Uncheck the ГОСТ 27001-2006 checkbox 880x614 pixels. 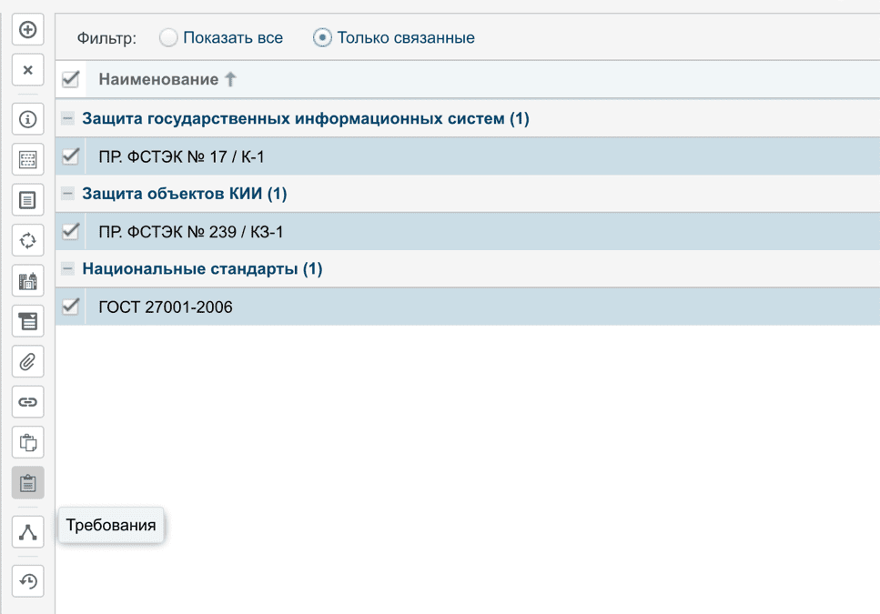coord(70,307)
